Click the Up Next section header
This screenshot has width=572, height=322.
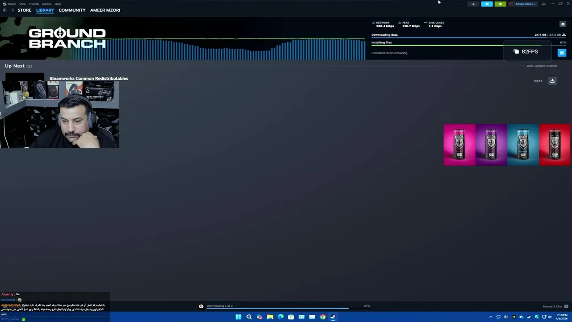[18, 66]
